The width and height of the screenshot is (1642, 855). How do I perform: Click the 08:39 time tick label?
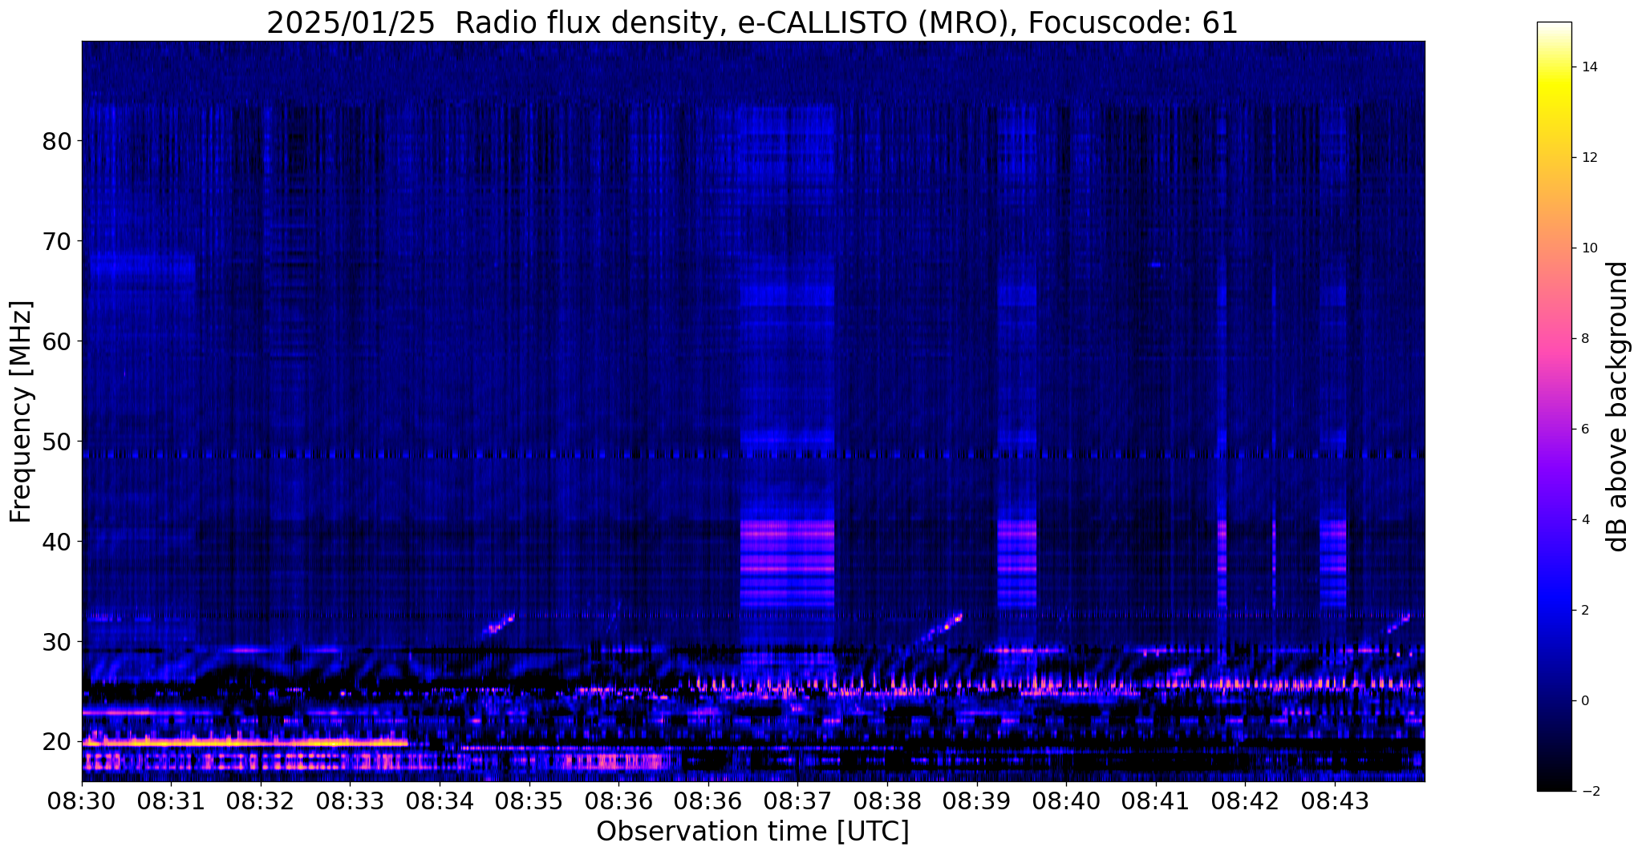point(977,801)
